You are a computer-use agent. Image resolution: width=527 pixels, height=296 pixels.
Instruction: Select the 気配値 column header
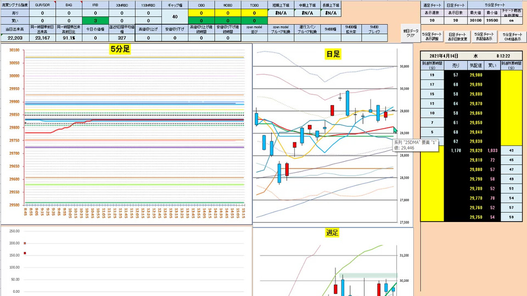(x=475, y=65)
